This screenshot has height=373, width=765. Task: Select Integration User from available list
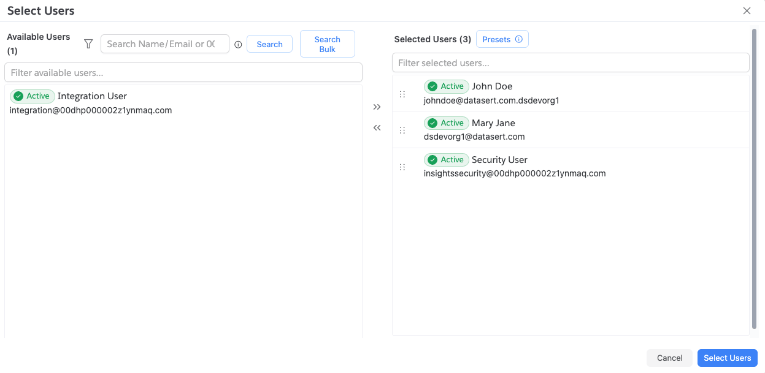[x=92, y=97]
